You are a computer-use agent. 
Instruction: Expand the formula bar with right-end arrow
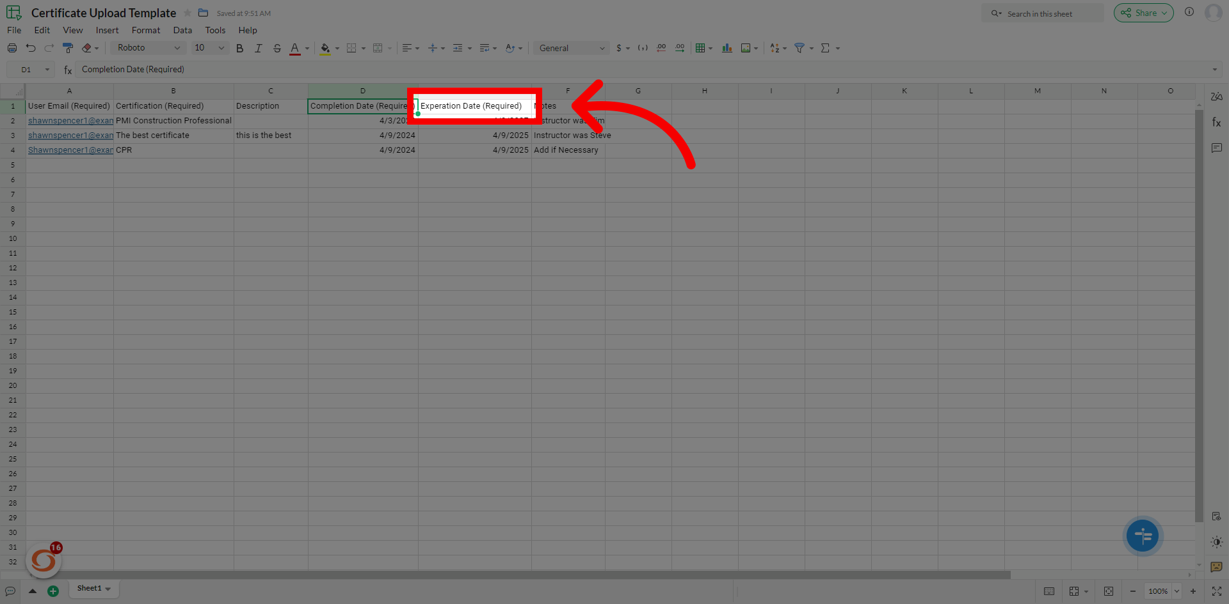(1214, 70)
